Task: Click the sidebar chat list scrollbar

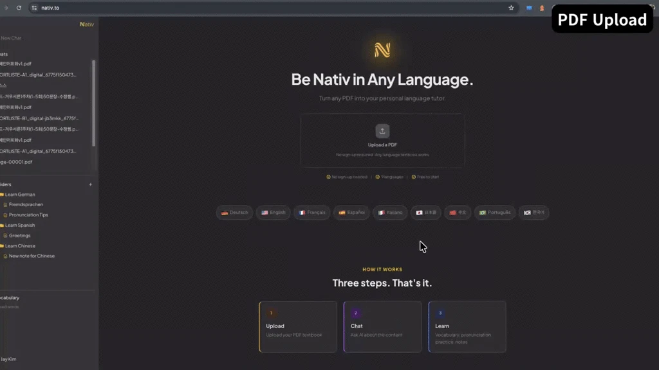Action: coord(93,103)
